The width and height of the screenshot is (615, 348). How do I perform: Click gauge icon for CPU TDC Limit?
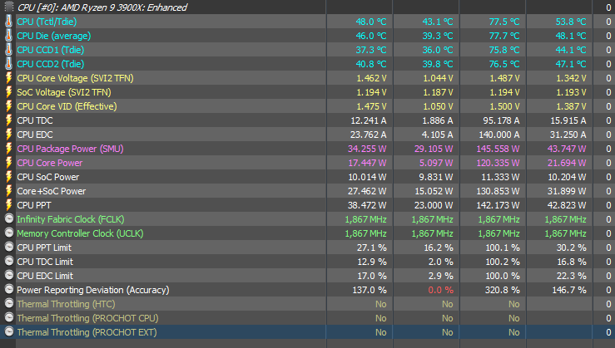(8, 261)
